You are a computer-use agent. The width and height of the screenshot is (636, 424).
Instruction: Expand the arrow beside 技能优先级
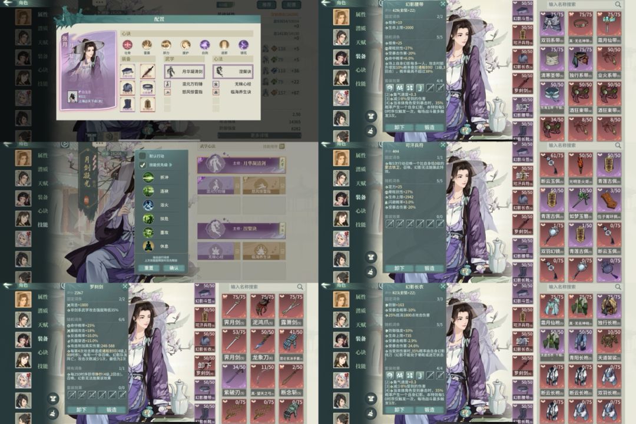[171, 165]
